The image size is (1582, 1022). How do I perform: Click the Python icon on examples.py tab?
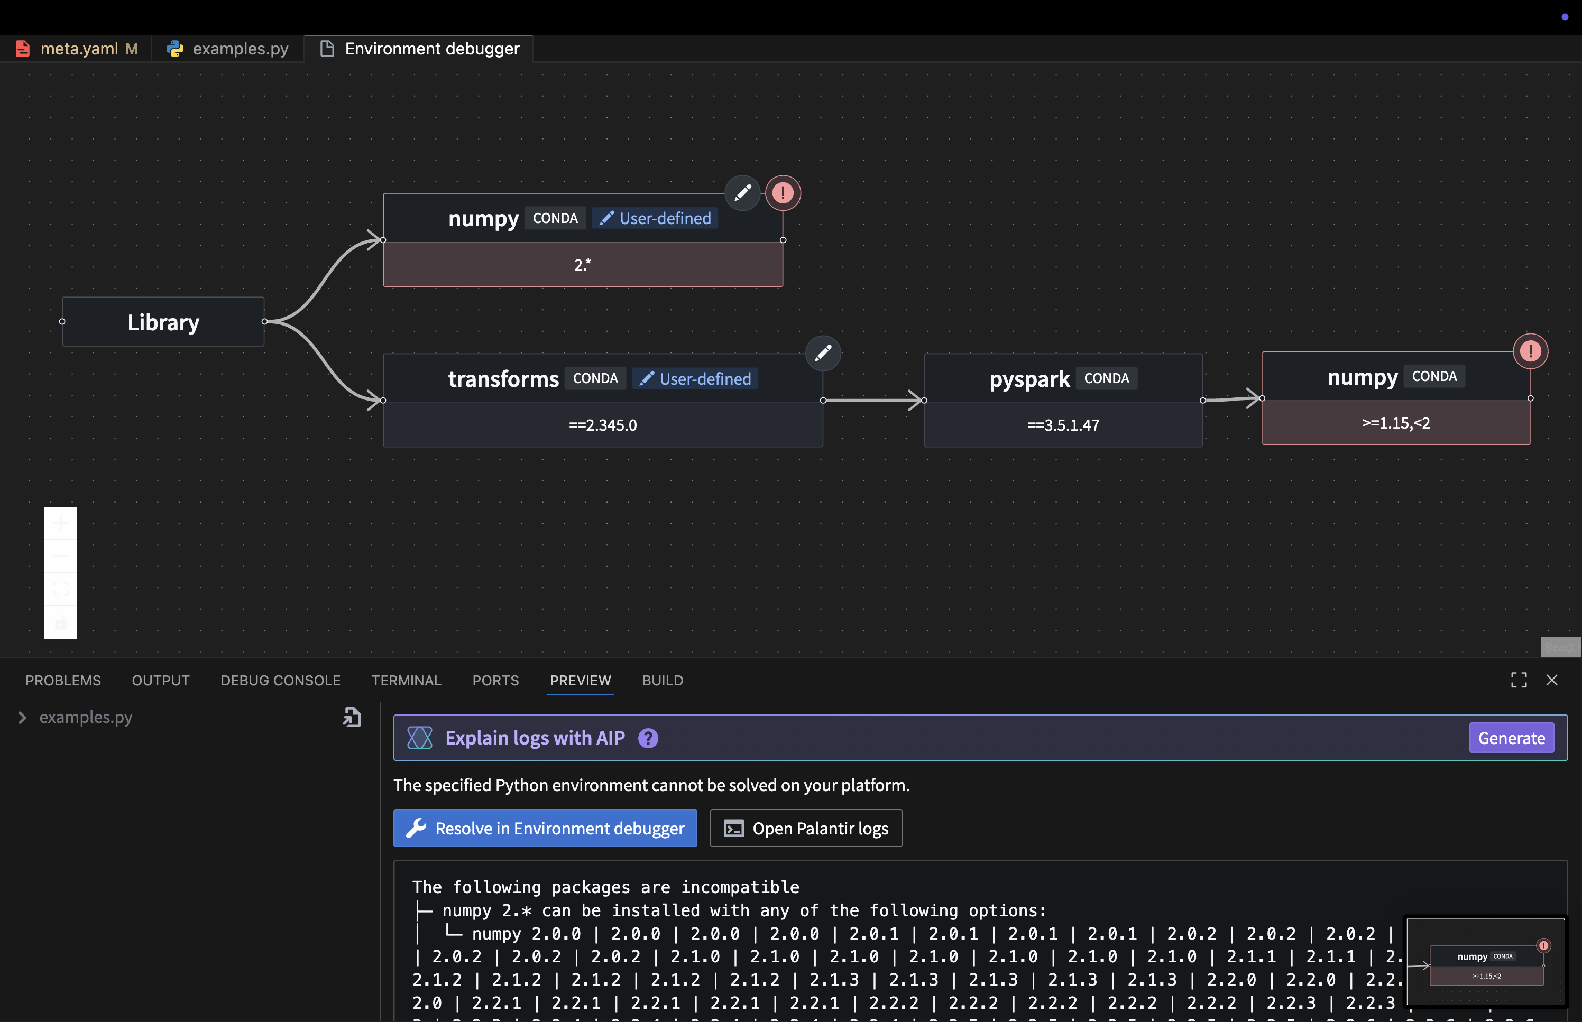pos(175,49)
